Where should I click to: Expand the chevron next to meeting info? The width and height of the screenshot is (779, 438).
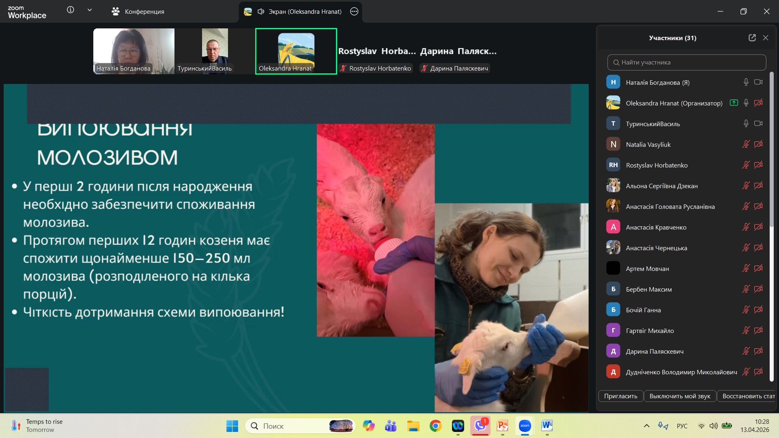[x=90, y=10]
